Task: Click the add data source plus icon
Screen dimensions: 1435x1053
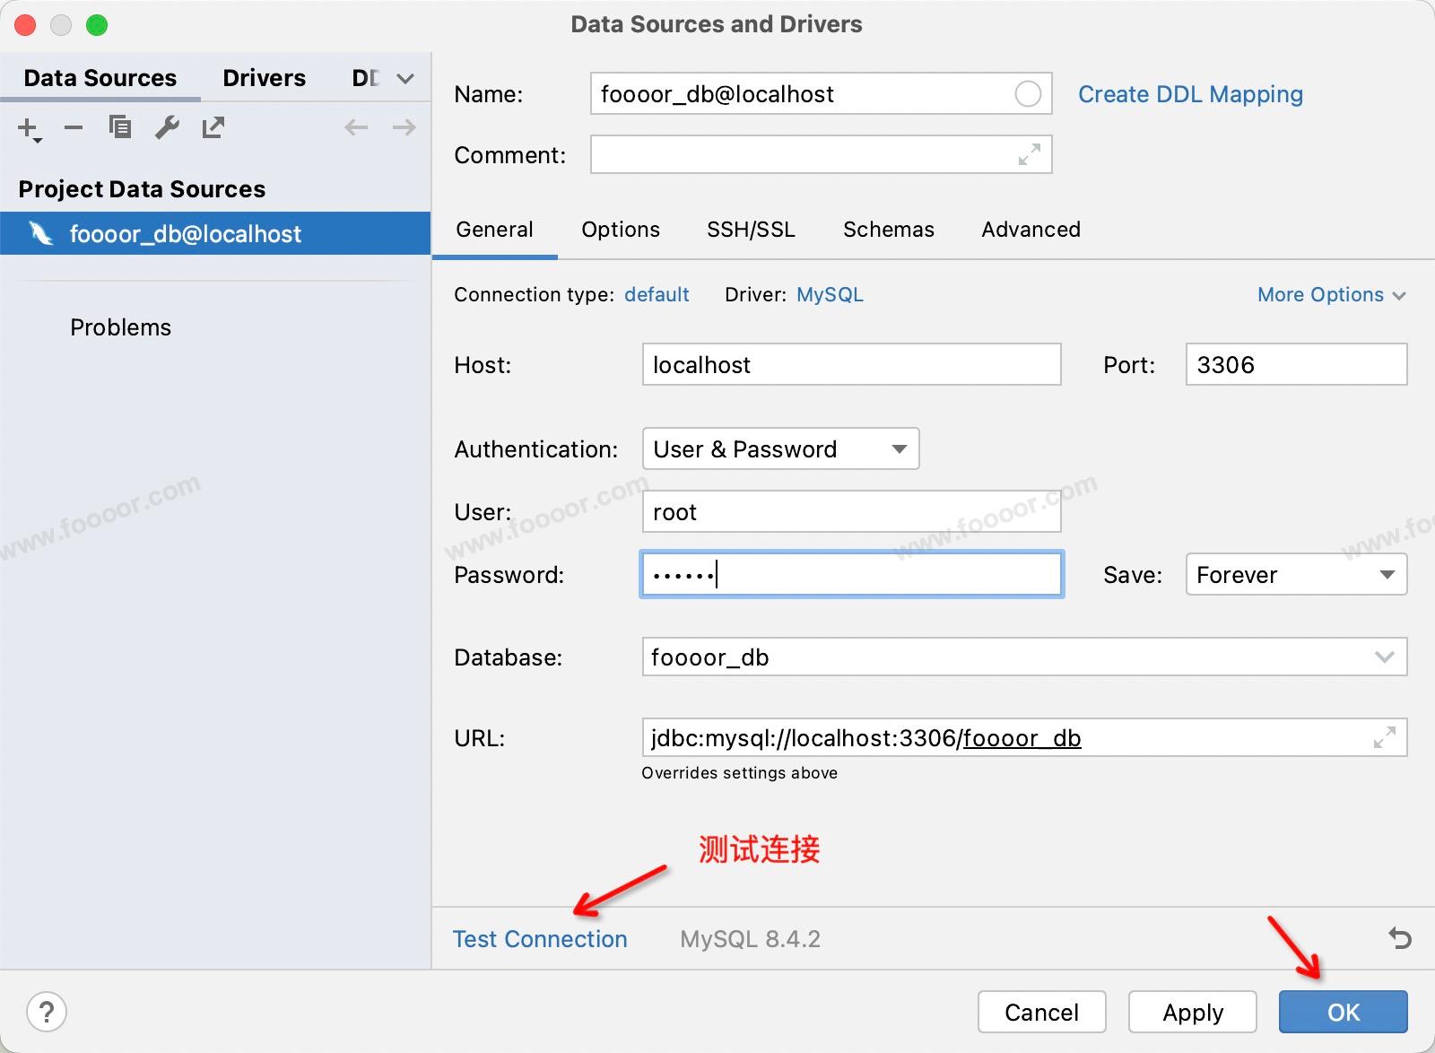Action: [x=29, y=128]
